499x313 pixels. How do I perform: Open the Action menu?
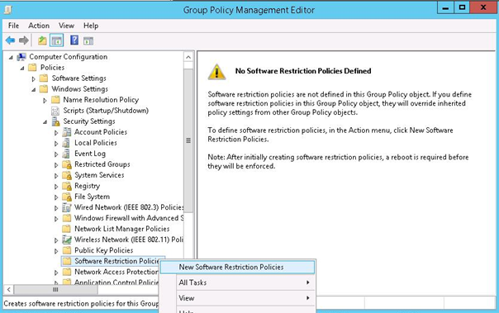click(x=39, y=26)
